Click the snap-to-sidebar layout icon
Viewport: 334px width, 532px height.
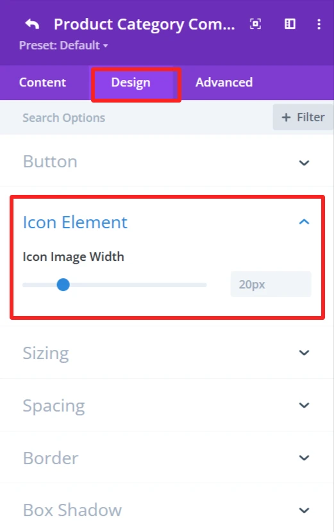pyautogui.click(x=290, y=24)
